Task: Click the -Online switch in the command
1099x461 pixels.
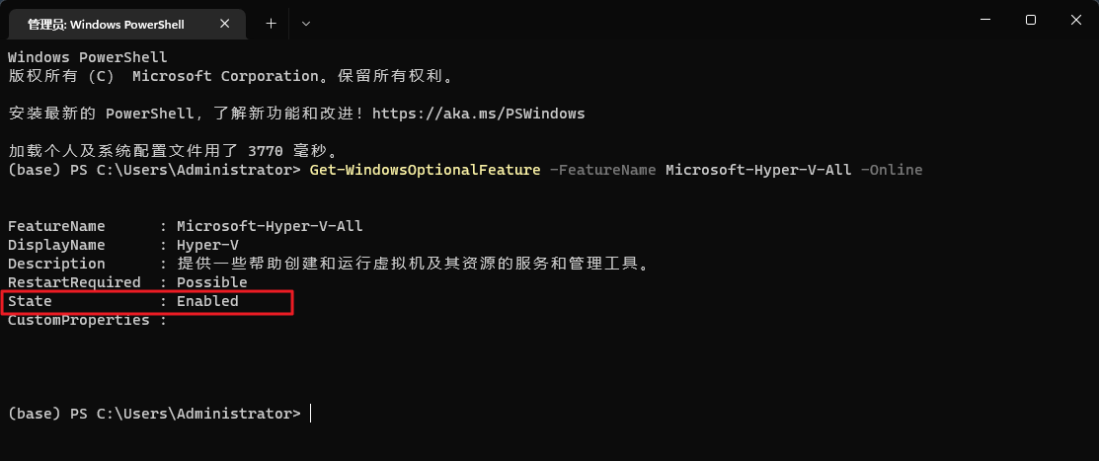Action: [891, 170]
